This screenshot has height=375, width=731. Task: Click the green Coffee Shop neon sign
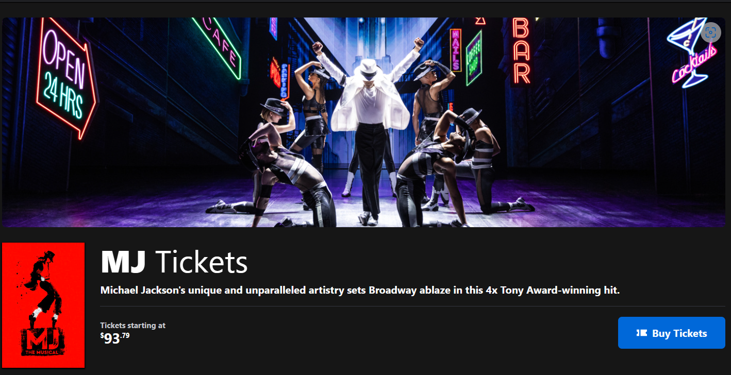click(x=474, y=58)
